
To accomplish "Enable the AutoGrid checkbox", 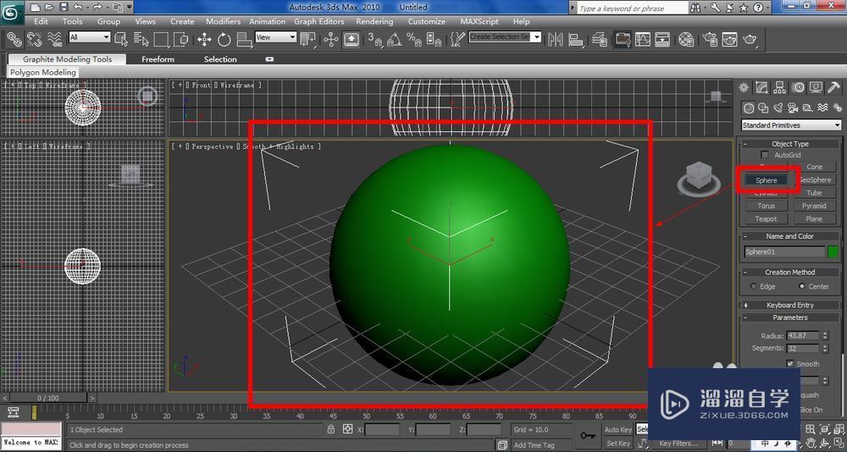I will 764,155.
